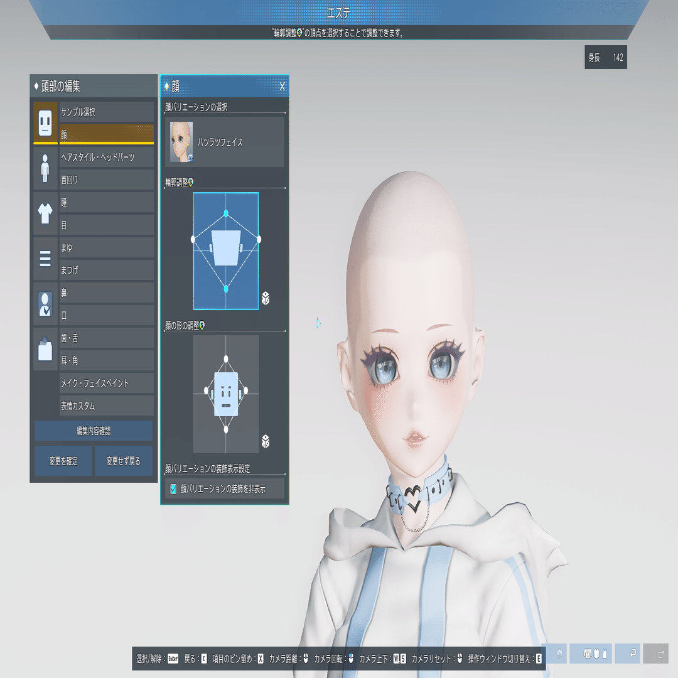Click 頭部の編集 panel title

click(x=60, y=87)
